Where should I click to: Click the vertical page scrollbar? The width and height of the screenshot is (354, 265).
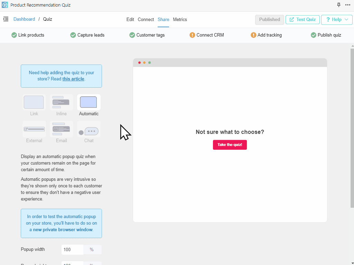click(352, 128)
